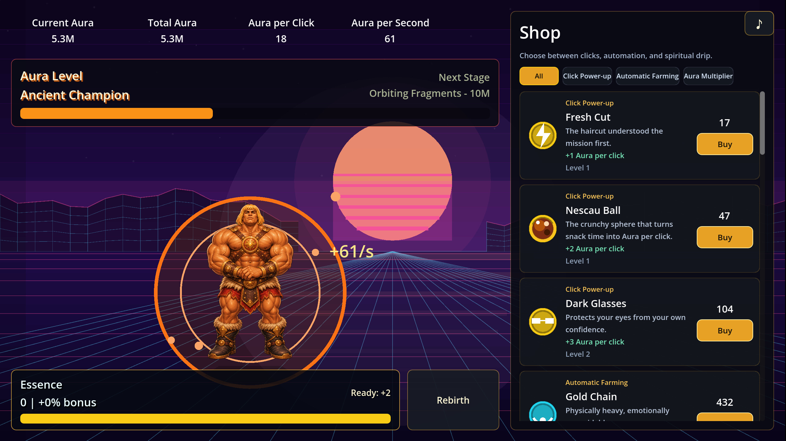
Task: Click 'Orbiting Fragments - 10M' text
Action: coord(429,93)
